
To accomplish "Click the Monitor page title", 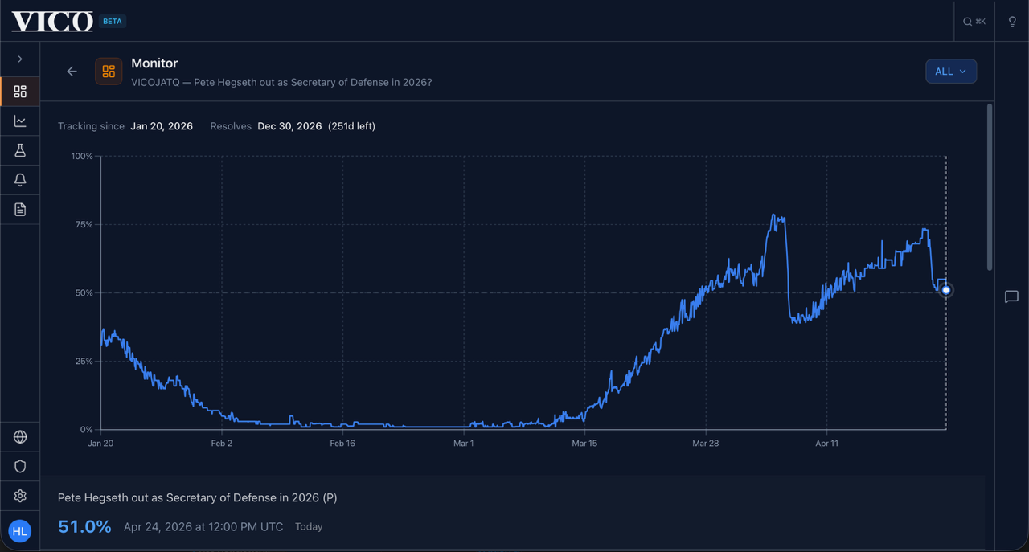I will click(x=154, y=63).
